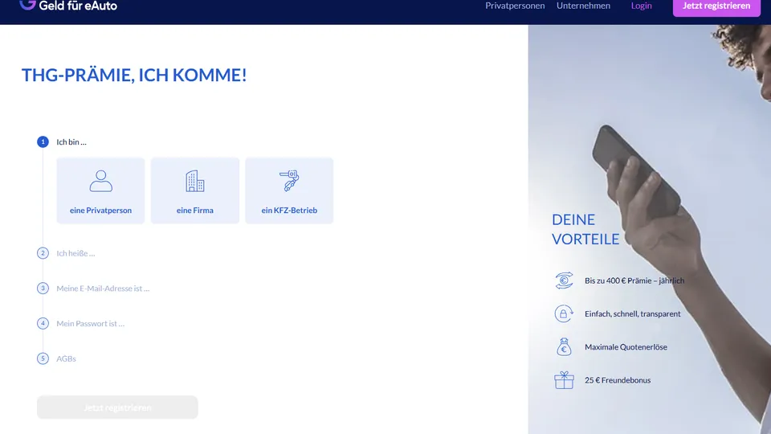
Task: Pick the KFZ-Betrieb car key icon
Action: pos(289,181)
